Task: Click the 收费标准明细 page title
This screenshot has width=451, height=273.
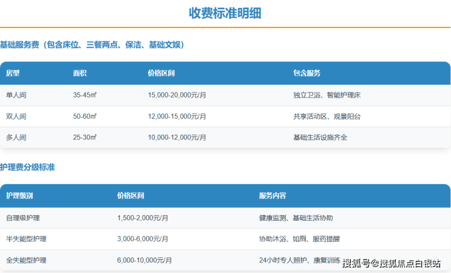Action: (225, 13)
